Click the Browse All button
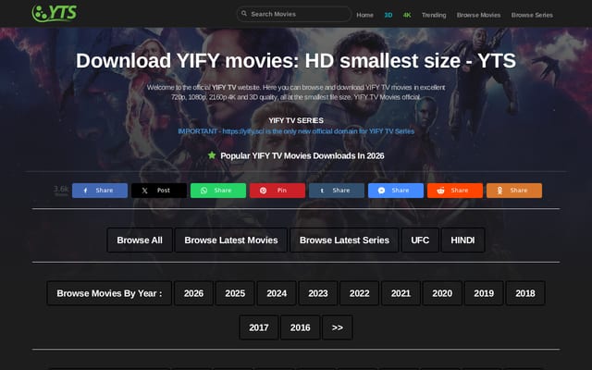The width and height of the screenshot is (592, 370). 140,240
